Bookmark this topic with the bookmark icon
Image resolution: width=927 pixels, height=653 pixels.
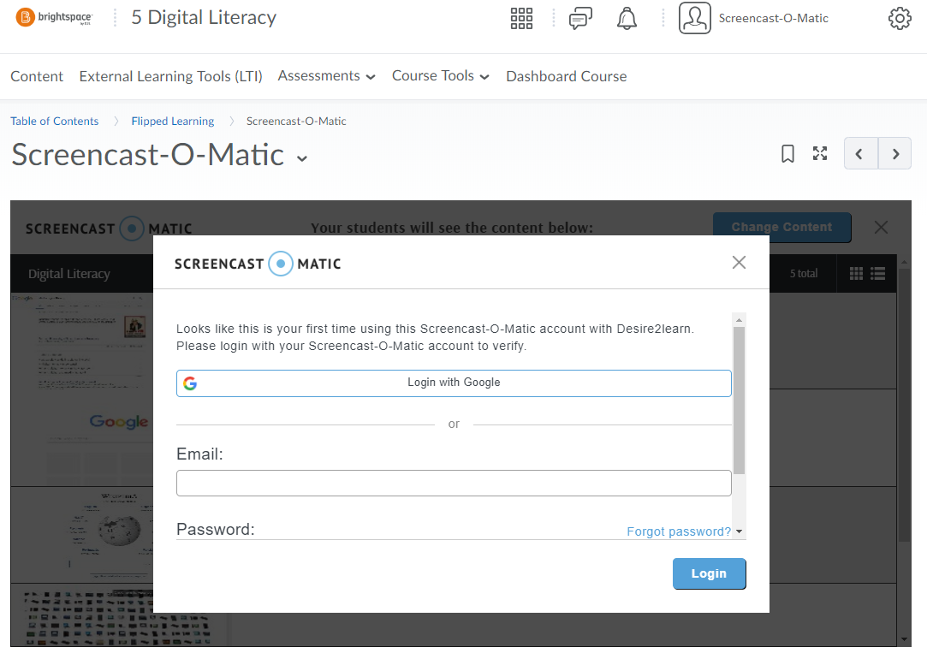[x=787, y=154]
